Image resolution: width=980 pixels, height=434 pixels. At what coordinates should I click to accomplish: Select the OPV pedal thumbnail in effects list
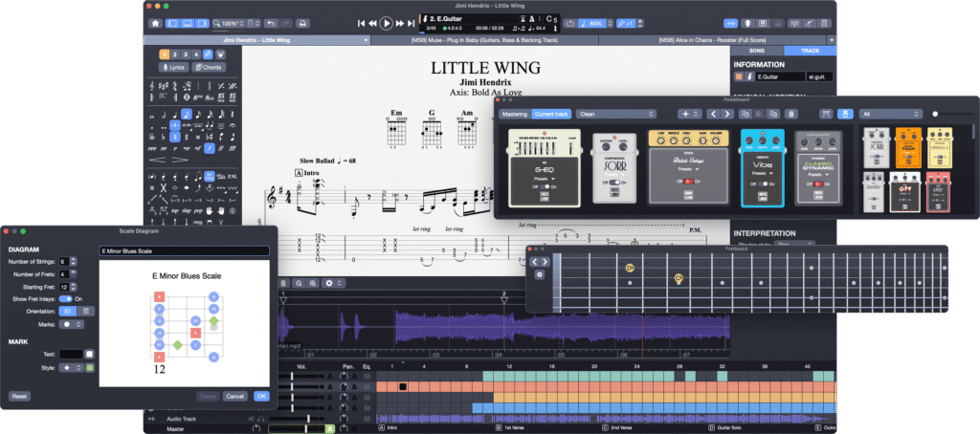pos(904,192)
